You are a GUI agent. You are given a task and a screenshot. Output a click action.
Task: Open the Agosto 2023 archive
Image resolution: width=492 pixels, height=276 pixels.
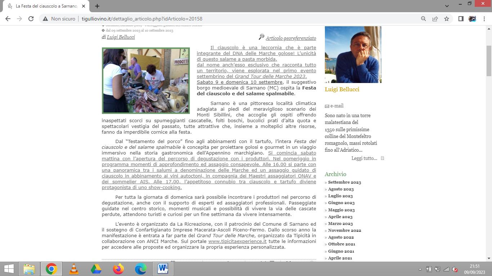tap(341, 189)
